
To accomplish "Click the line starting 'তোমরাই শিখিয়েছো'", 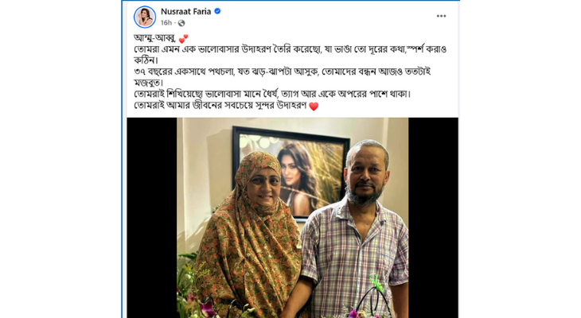I will (x=272, y=94).
